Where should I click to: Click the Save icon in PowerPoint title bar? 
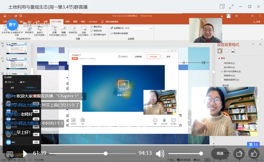tap(5, 16)
